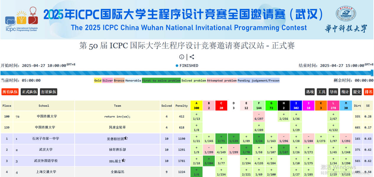This screenshot has width=374, height=177.
Task: Click the Gold legend color swatch
Action: coord(98,81)
